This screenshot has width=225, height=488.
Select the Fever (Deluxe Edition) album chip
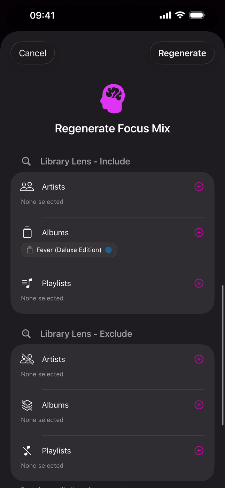(66, 250)
